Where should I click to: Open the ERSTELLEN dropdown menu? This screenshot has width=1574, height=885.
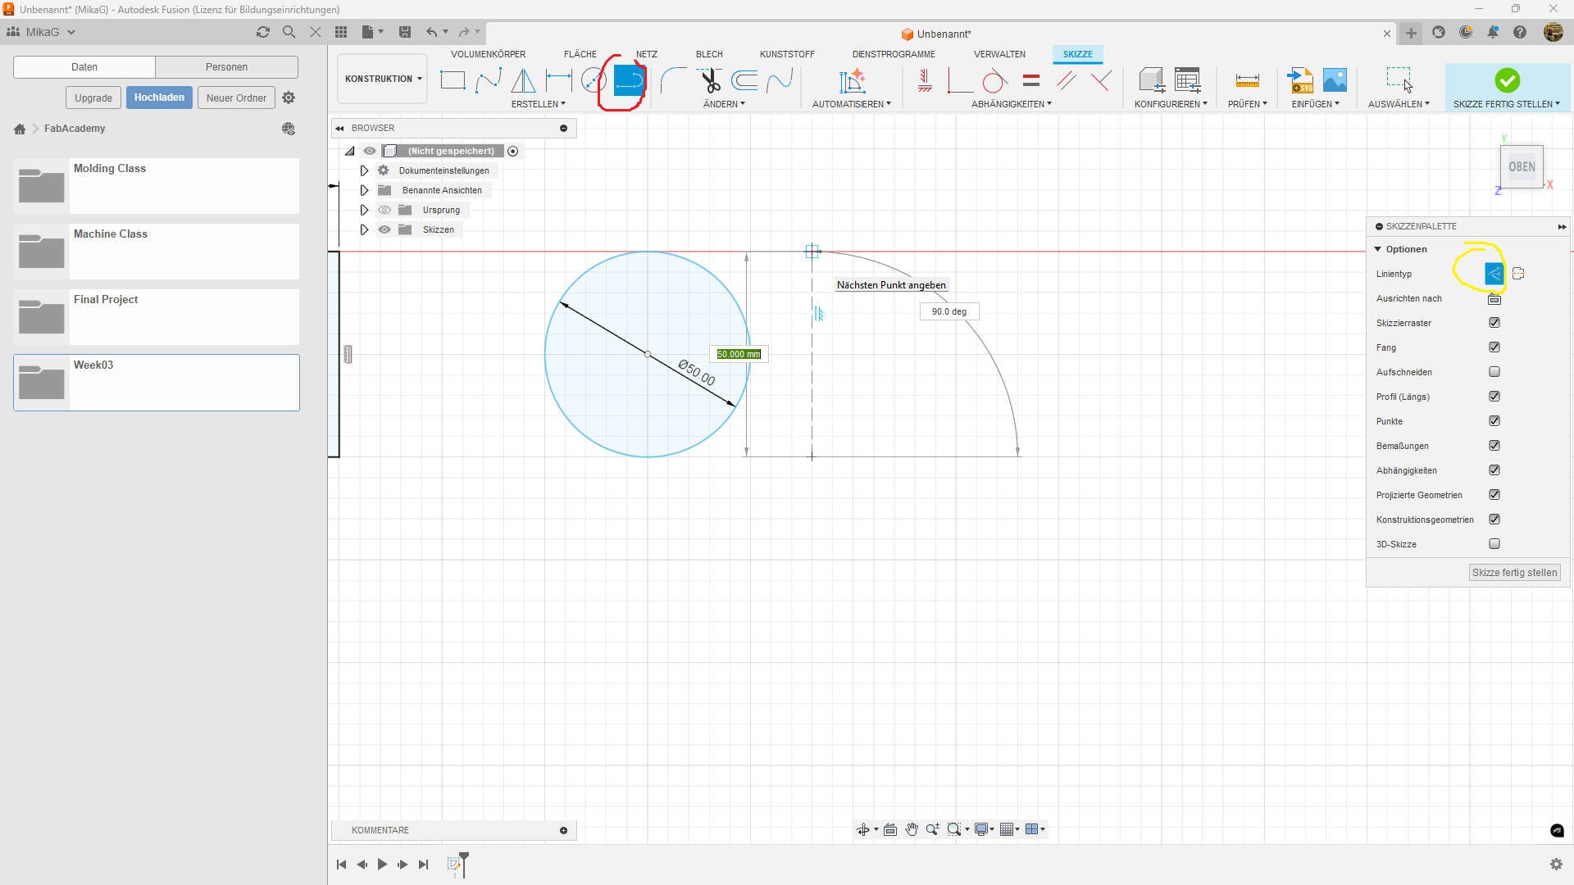[538, 104]
